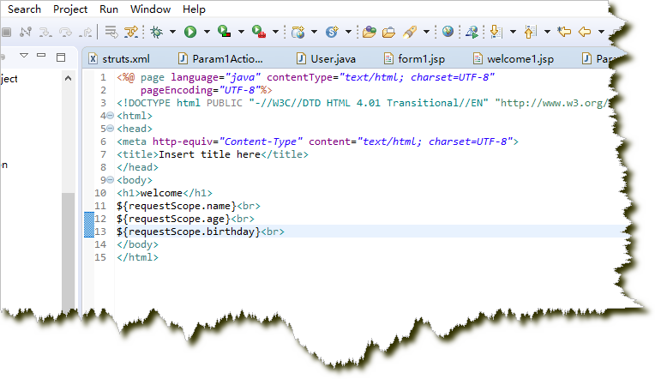Open the External Tools dropdown arrow
The width and height of the screenshot is (655, 379).
(276, 32)
